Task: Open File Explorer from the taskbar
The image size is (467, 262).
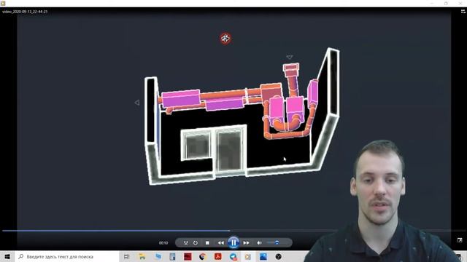Action: [x=142, y=256]
